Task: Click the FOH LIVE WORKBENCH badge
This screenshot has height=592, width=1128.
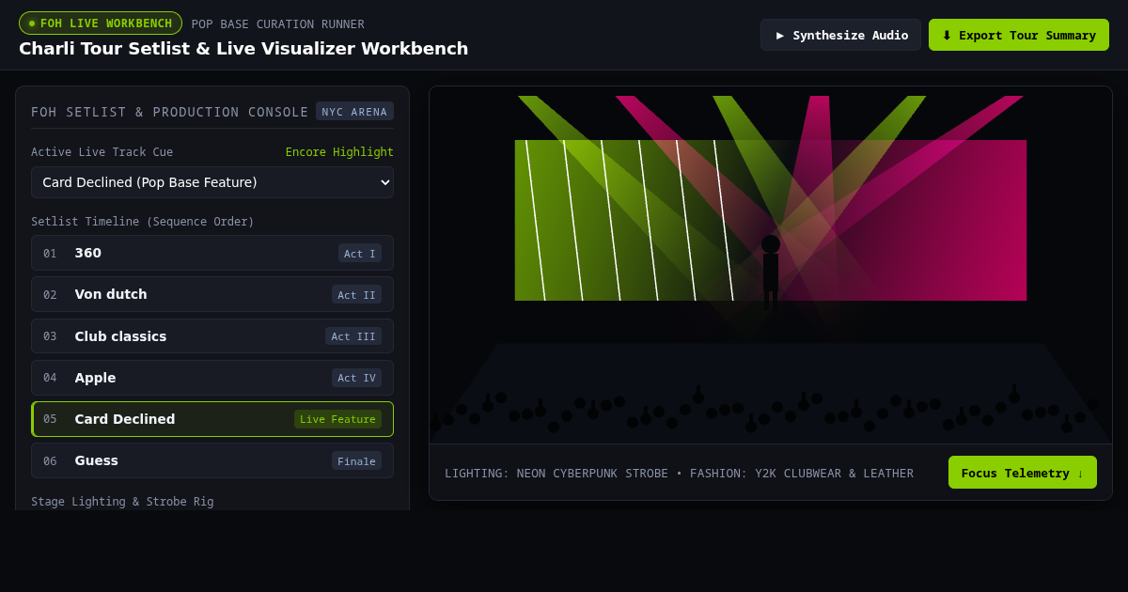Action: [101, 23]
